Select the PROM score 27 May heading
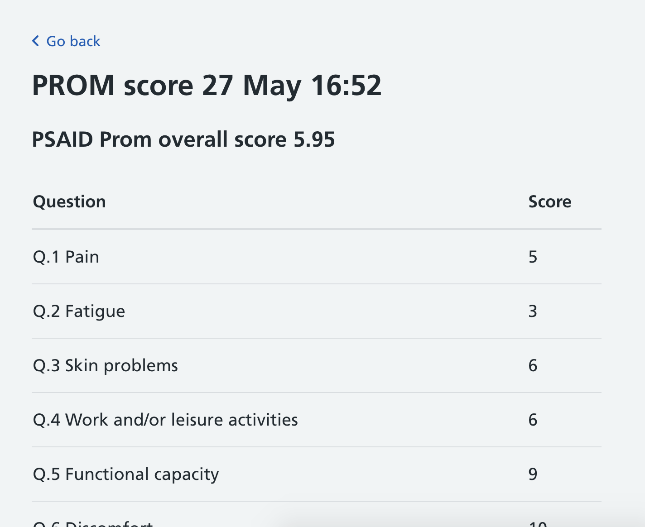 [x=207, y=86]
